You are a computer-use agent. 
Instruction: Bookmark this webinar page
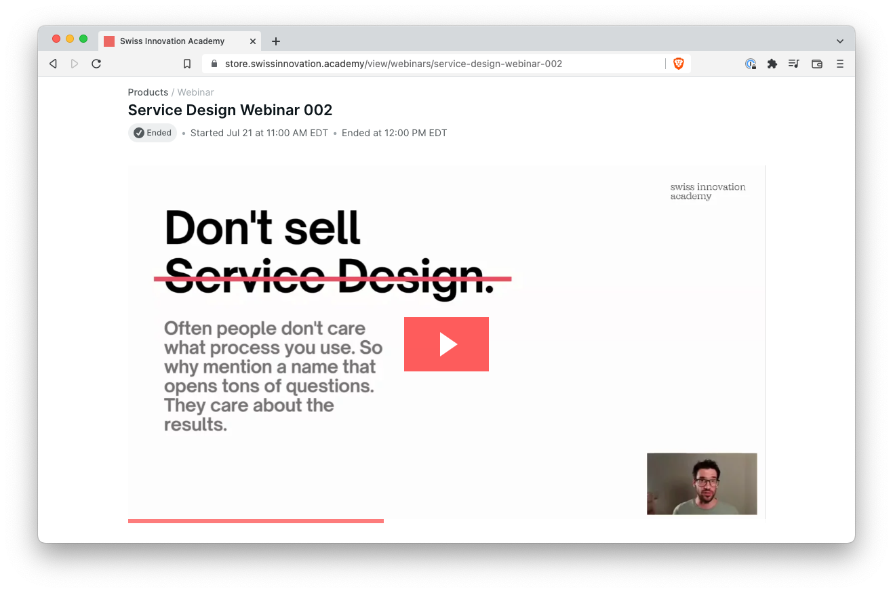point(187,64)
